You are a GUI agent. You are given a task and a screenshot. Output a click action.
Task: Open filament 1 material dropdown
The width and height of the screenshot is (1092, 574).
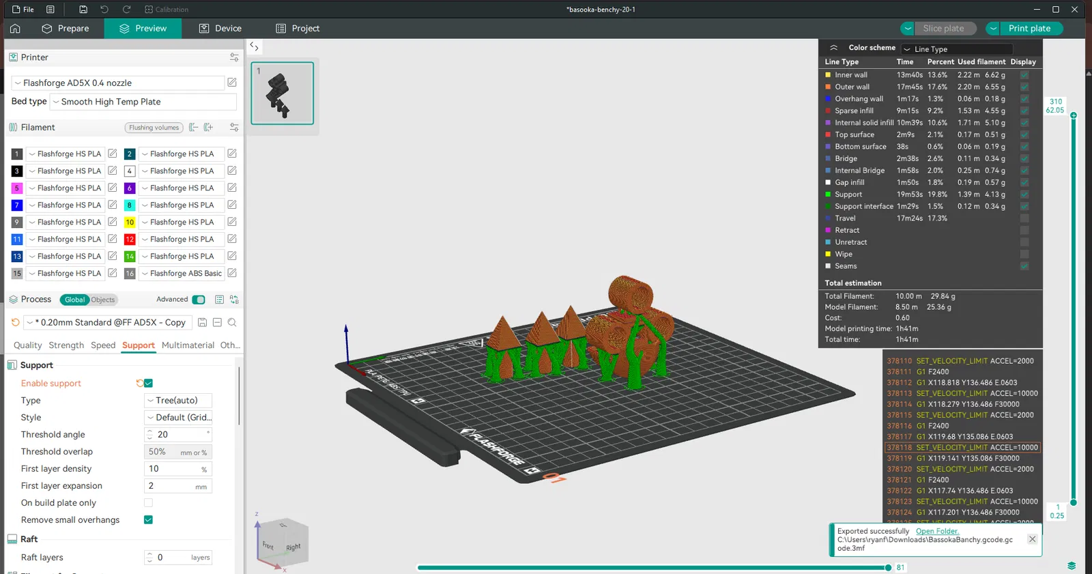tap(65, 154)
